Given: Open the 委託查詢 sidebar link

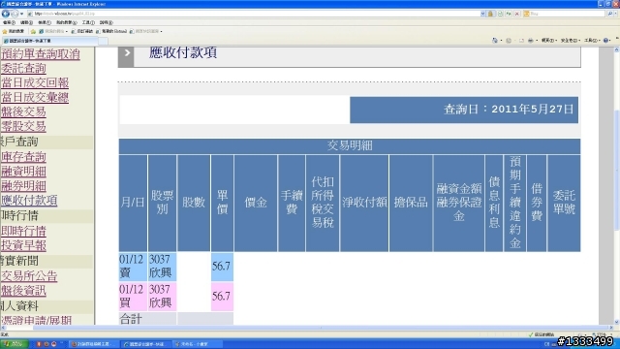Looking at the screenshot, I should [x=23, y=68].
